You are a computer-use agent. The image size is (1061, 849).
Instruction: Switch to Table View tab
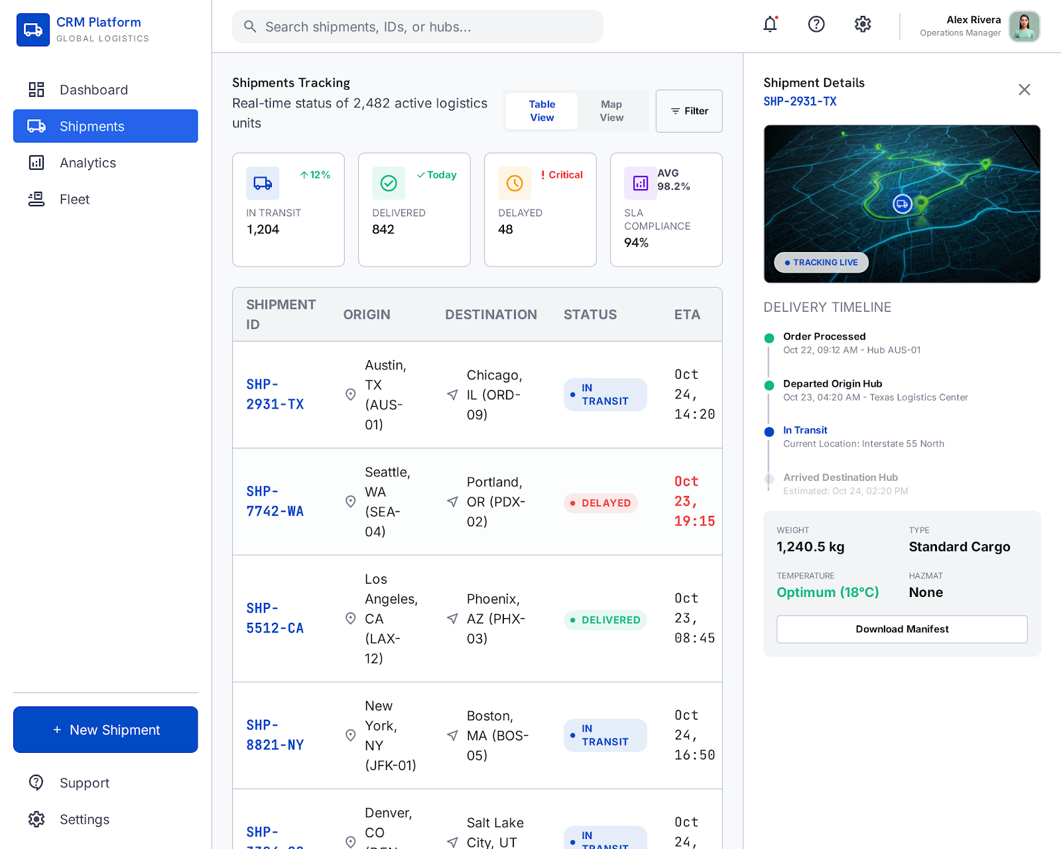(x=542, y=111)
